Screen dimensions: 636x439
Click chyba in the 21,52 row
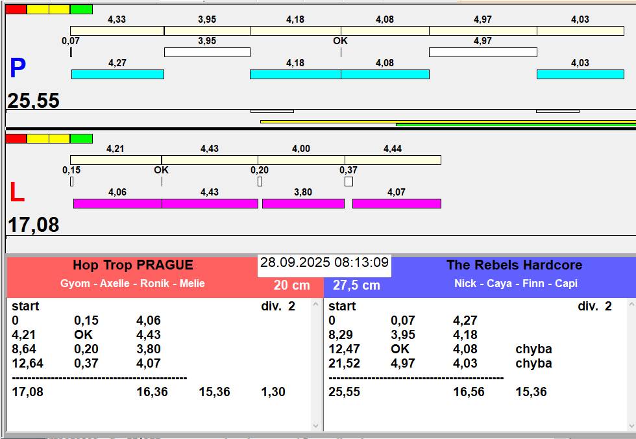pyautogui.click(x=533, y=363)
